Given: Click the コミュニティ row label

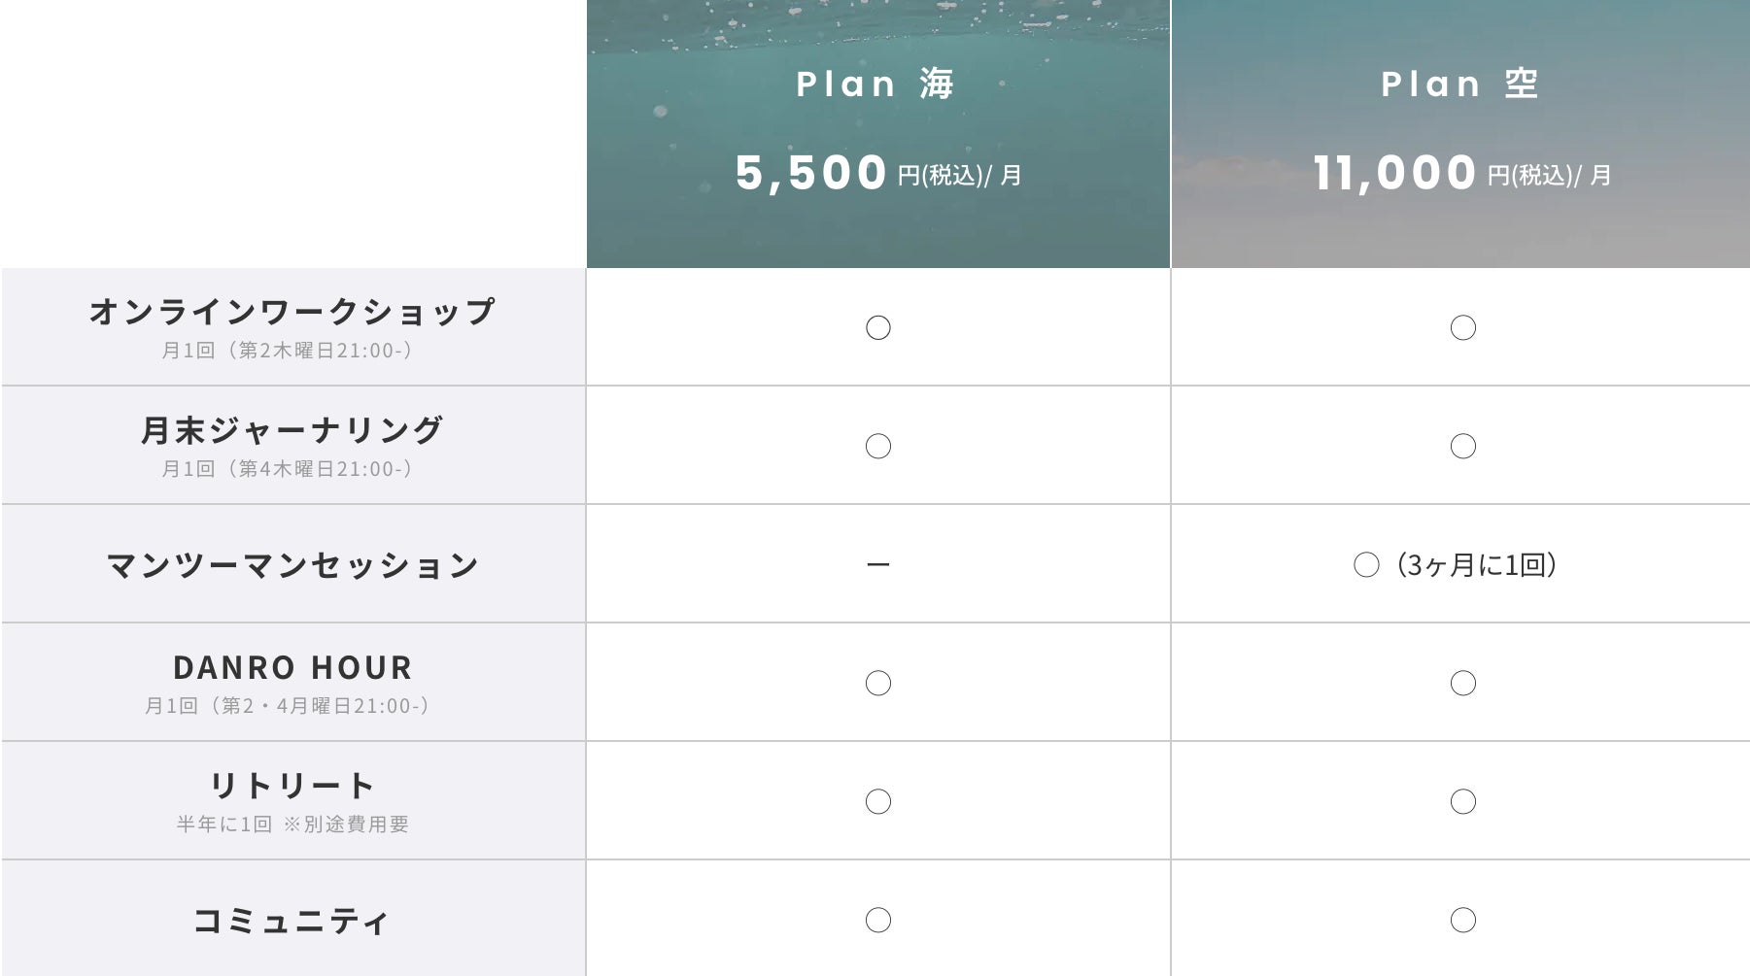Looking at the screenshot, I should point(292,921).
